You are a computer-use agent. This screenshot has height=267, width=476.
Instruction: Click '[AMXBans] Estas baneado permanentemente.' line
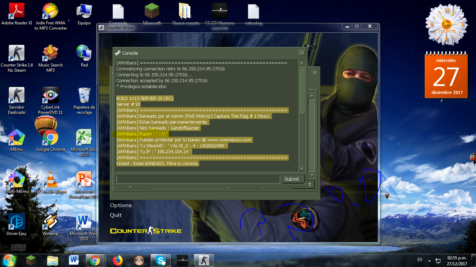(x=162, y=122)
